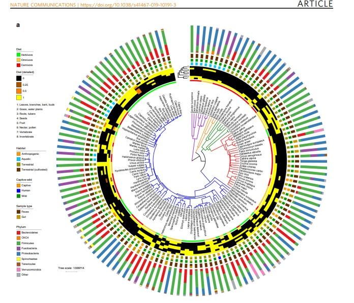354x303 pixels.
Task: Click the text '4: Seeds'
Action: (22, 118)
